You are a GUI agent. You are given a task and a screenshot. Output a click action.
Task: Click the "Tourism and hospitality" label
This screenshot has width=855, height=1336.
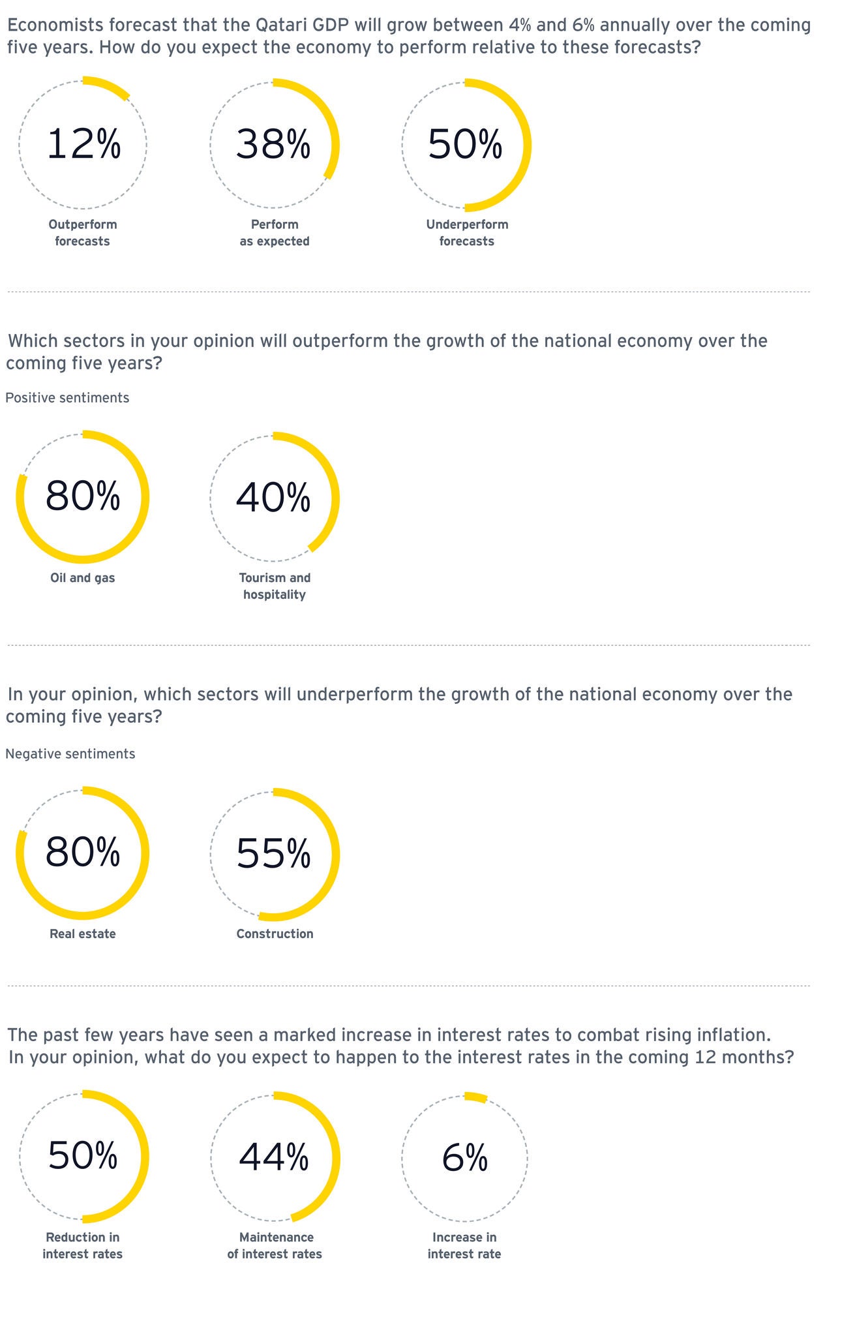coord(275,586)
